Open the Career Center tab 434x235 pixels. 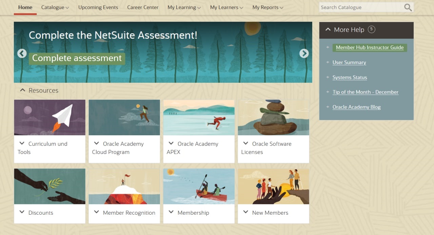pos(143,7)
